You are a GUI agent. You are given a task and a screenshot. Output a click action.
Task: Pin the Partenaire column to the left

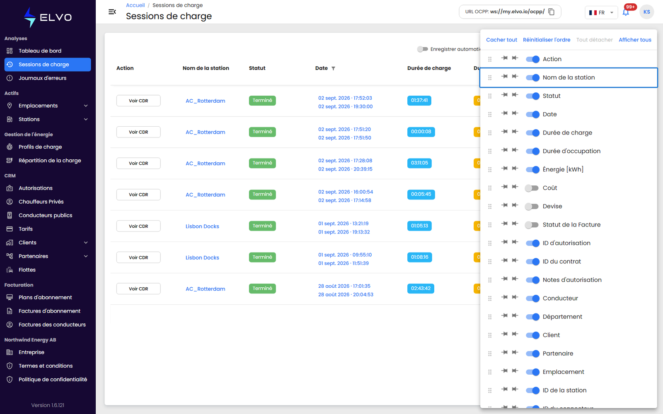[504, 352]
